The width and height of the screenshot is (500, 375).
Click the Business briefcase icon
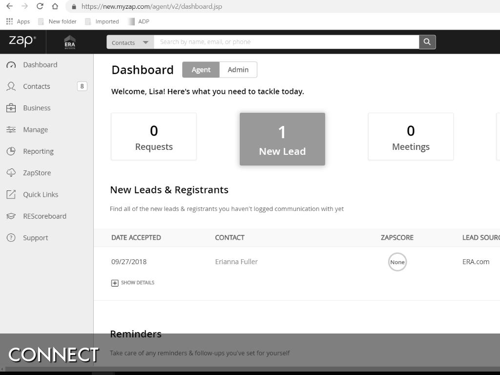pyautogui.click(x=11, y=108)
